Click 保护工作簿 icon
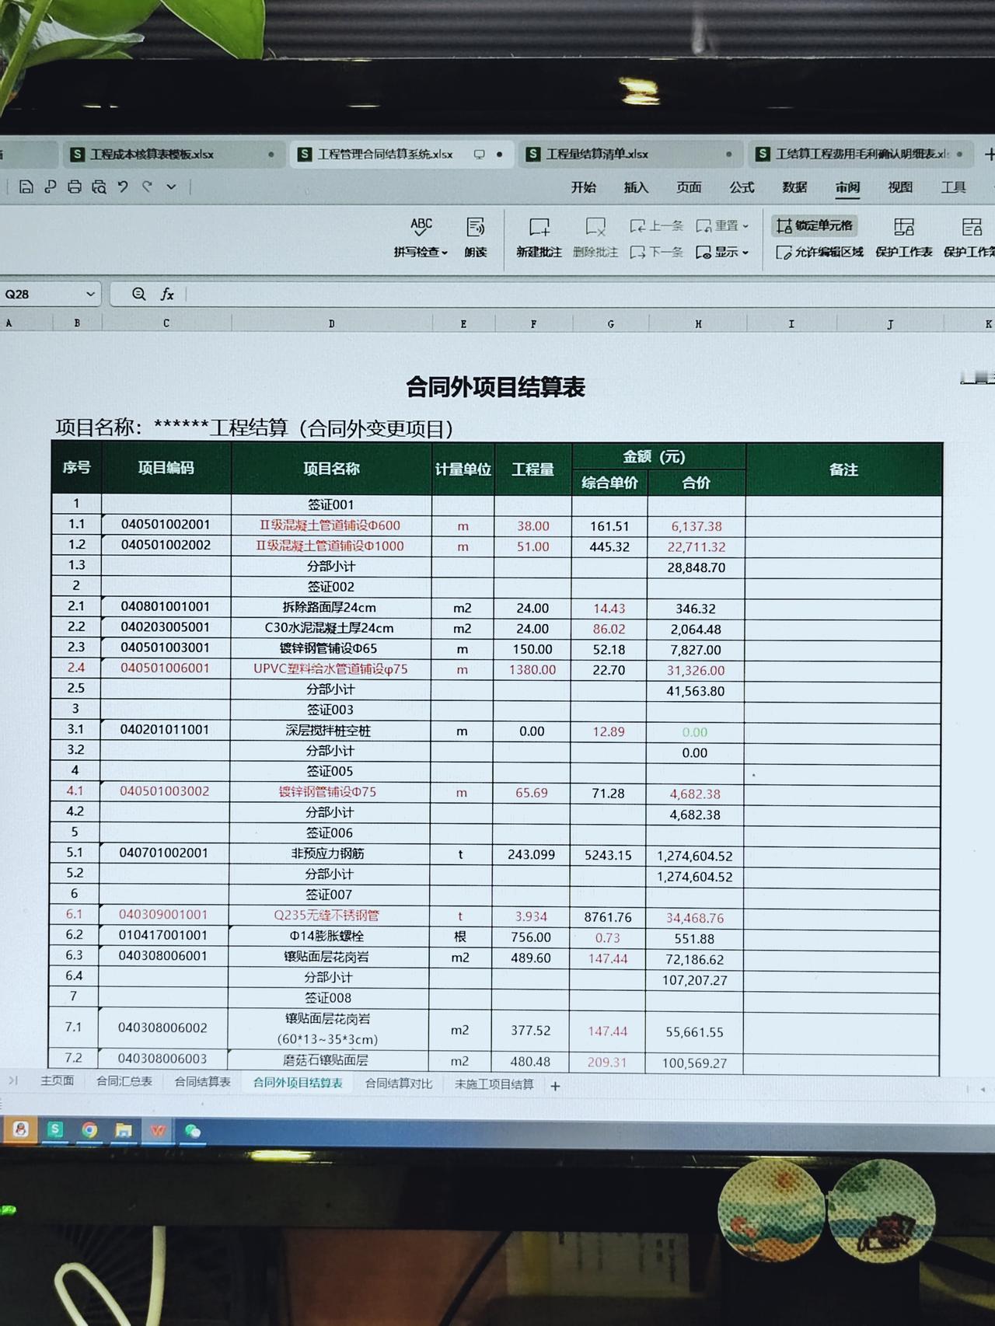 pos(970,237)
